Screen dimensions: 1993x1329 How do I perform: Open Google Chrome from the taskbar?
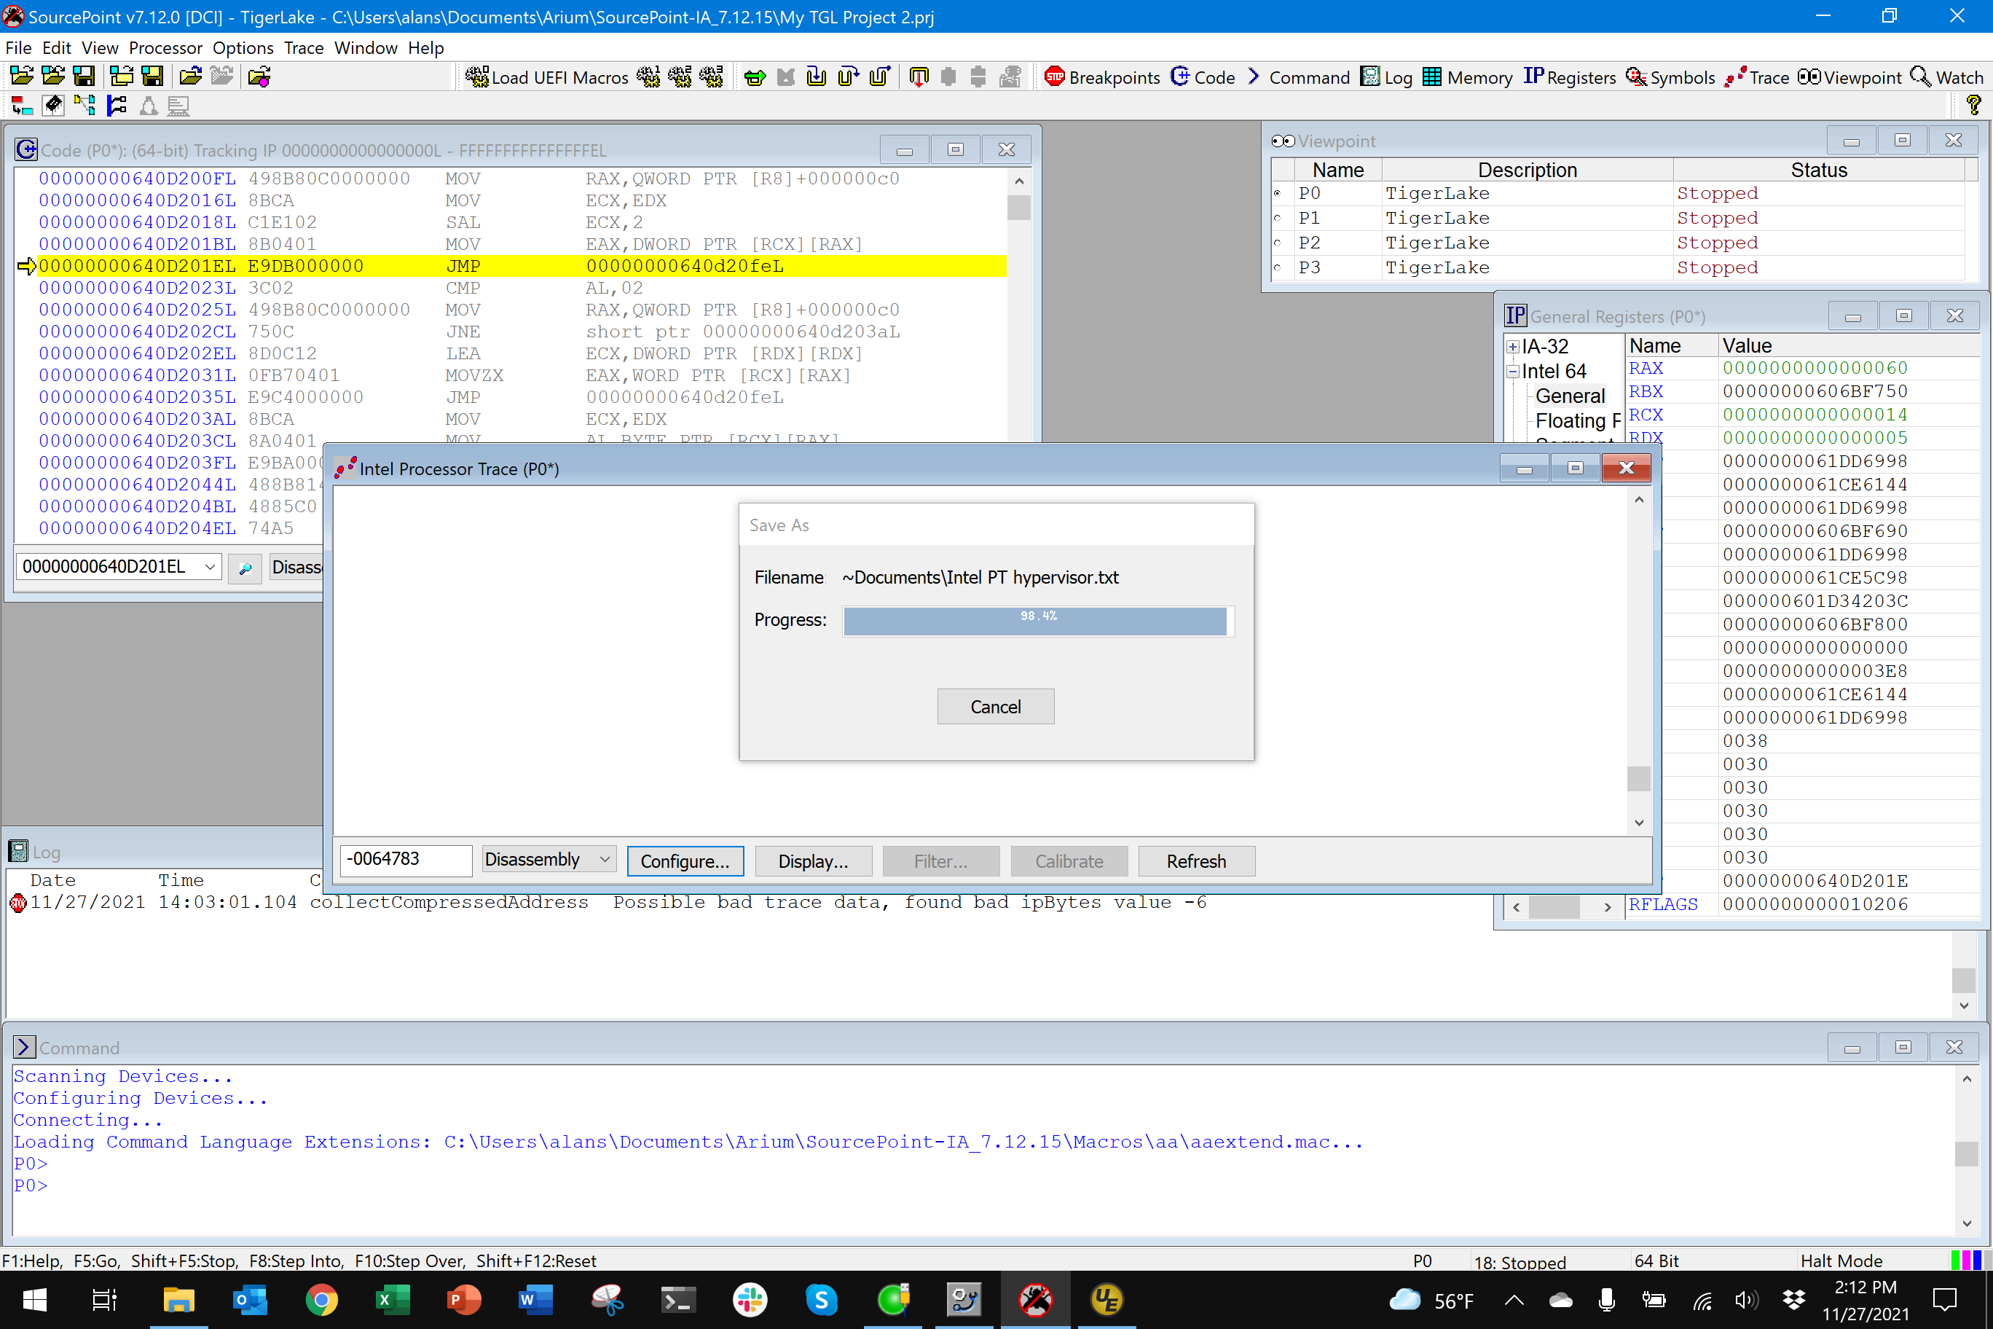[321, 1299]
